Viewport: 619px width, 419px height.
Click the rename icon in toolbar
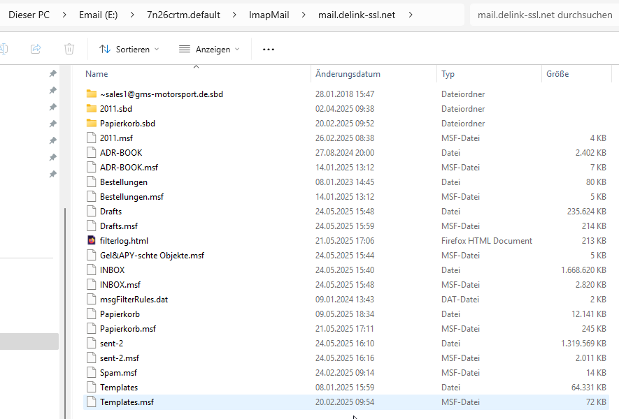pos(3,49)
